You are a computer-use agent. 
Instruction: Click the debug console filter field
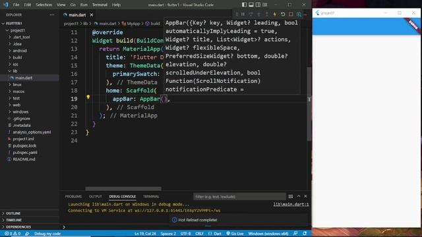[239, 197]
